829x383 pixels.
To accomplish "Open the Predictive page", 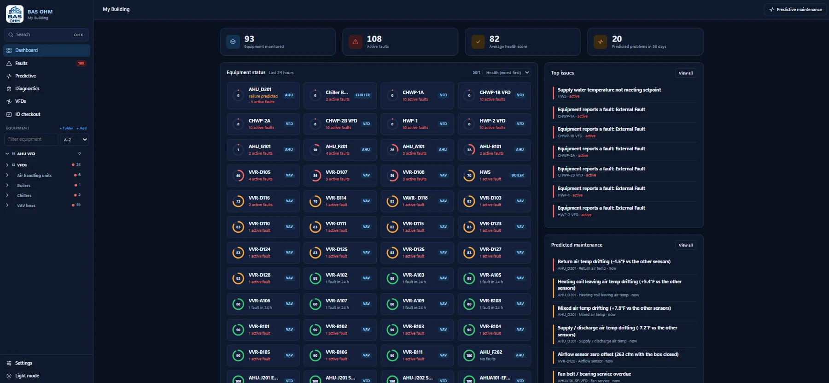I will [x=47, y=76].
